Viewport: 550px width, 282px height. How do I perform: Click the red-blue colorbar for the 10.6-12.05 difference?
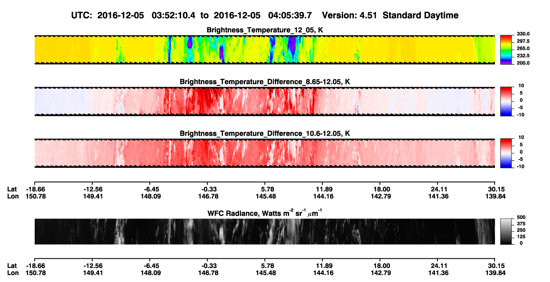point(506,152)
